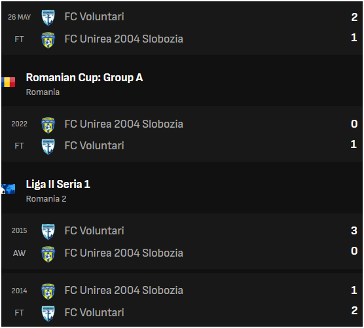Open FC Voluntari team in 26 May match

pos(94,17)
